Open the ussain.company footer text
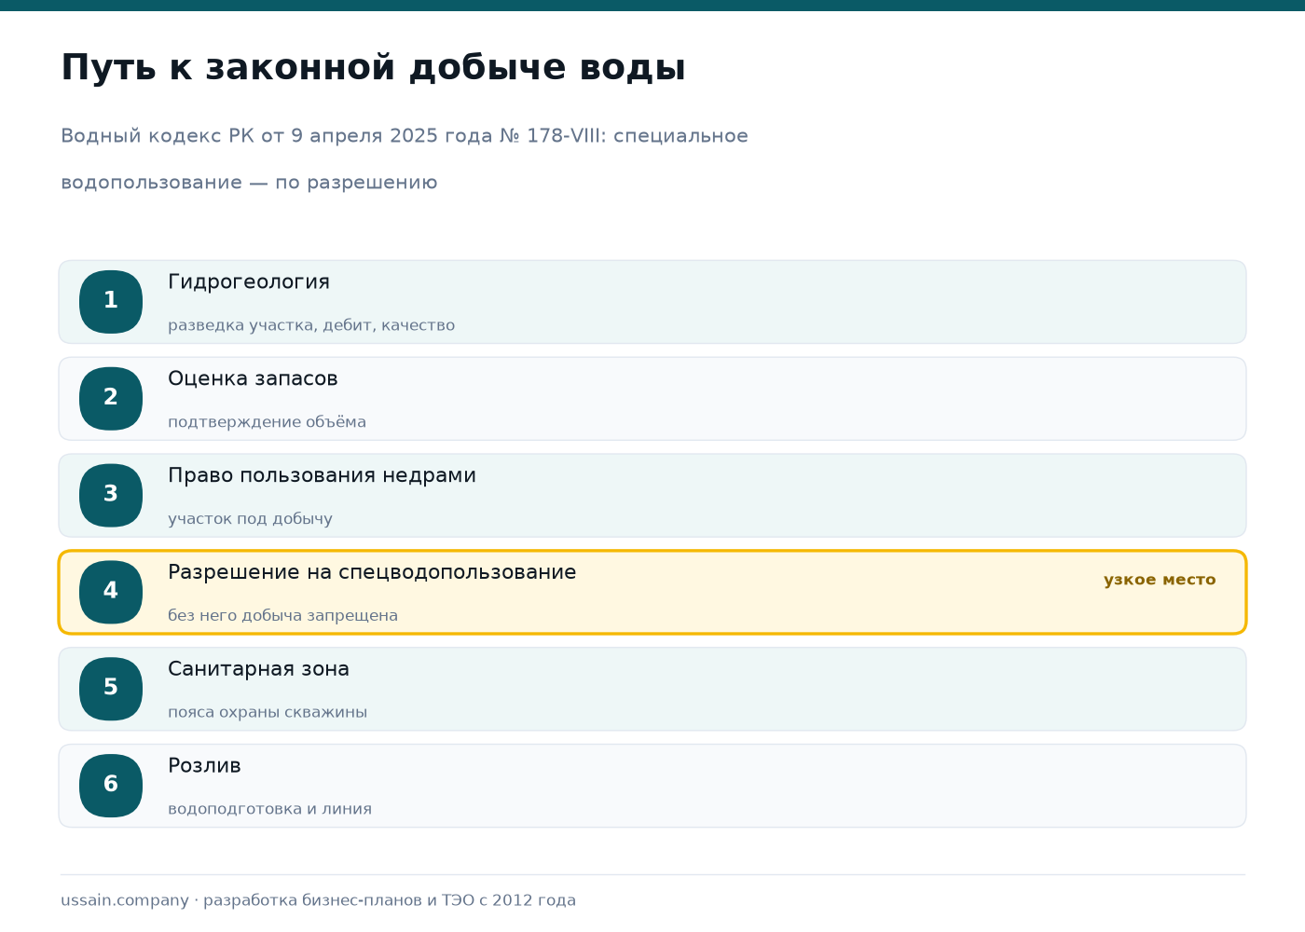1305x932 pixels. pos(318,900)
